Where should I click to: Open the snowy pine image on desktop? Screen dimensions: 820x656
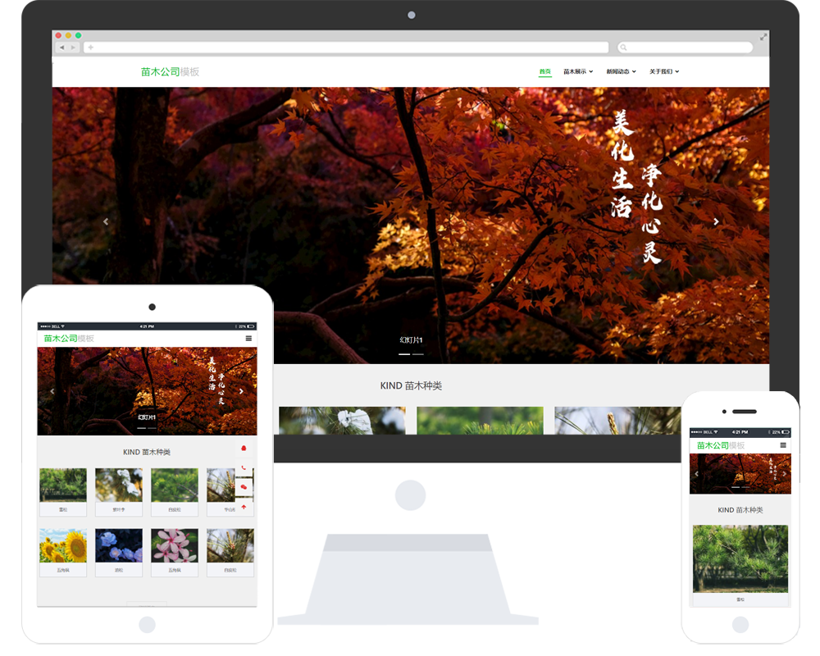point(342,421)
